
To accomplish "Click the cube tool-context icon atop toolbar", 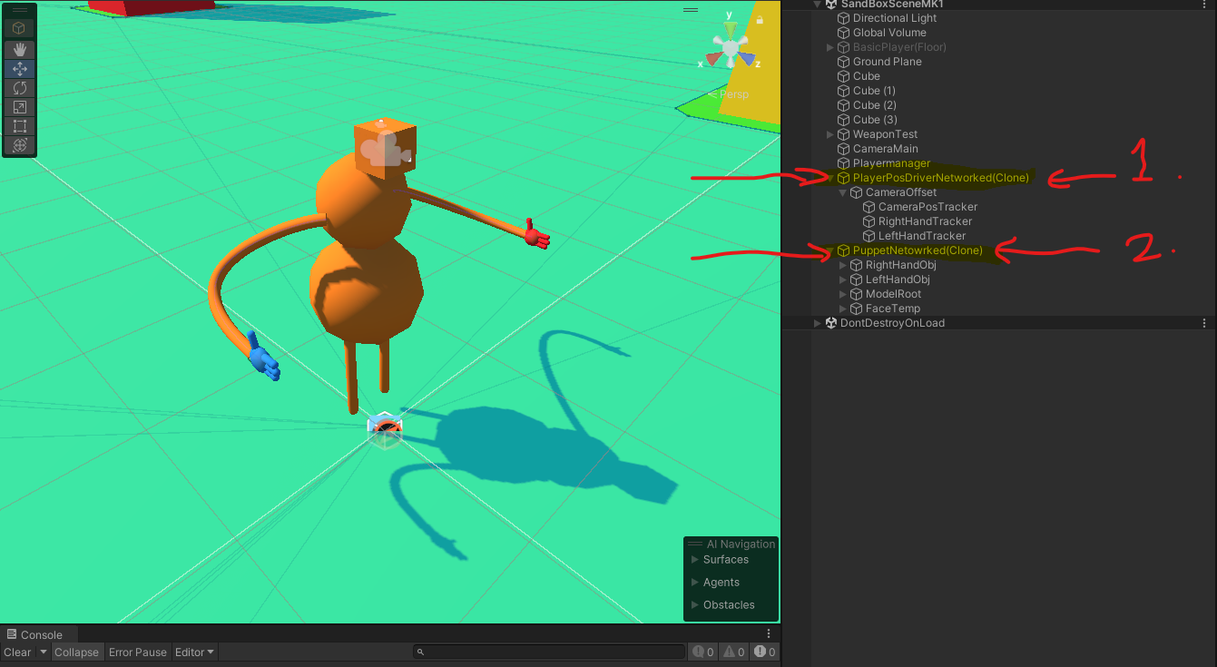I will coord(19,28).
